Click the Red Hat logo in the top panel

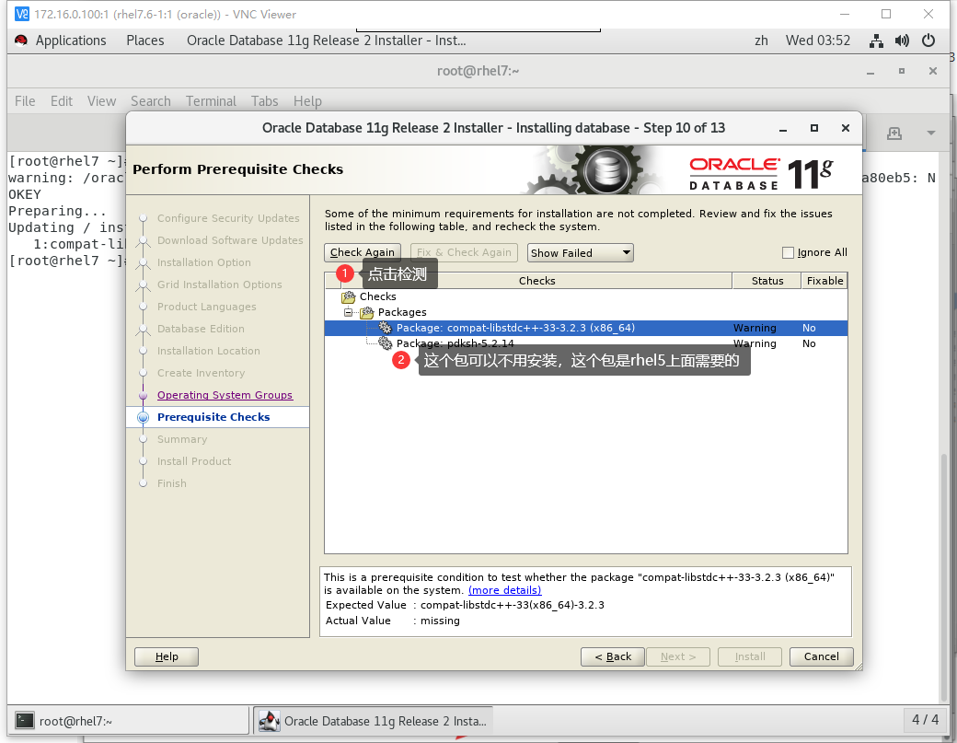[x=21, y=41]
